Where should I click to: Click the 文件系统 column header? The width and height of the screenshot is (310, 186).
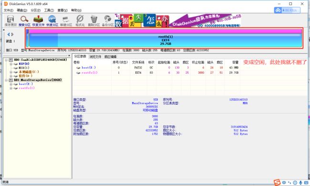pyautogui.click(x=138, y=62)
